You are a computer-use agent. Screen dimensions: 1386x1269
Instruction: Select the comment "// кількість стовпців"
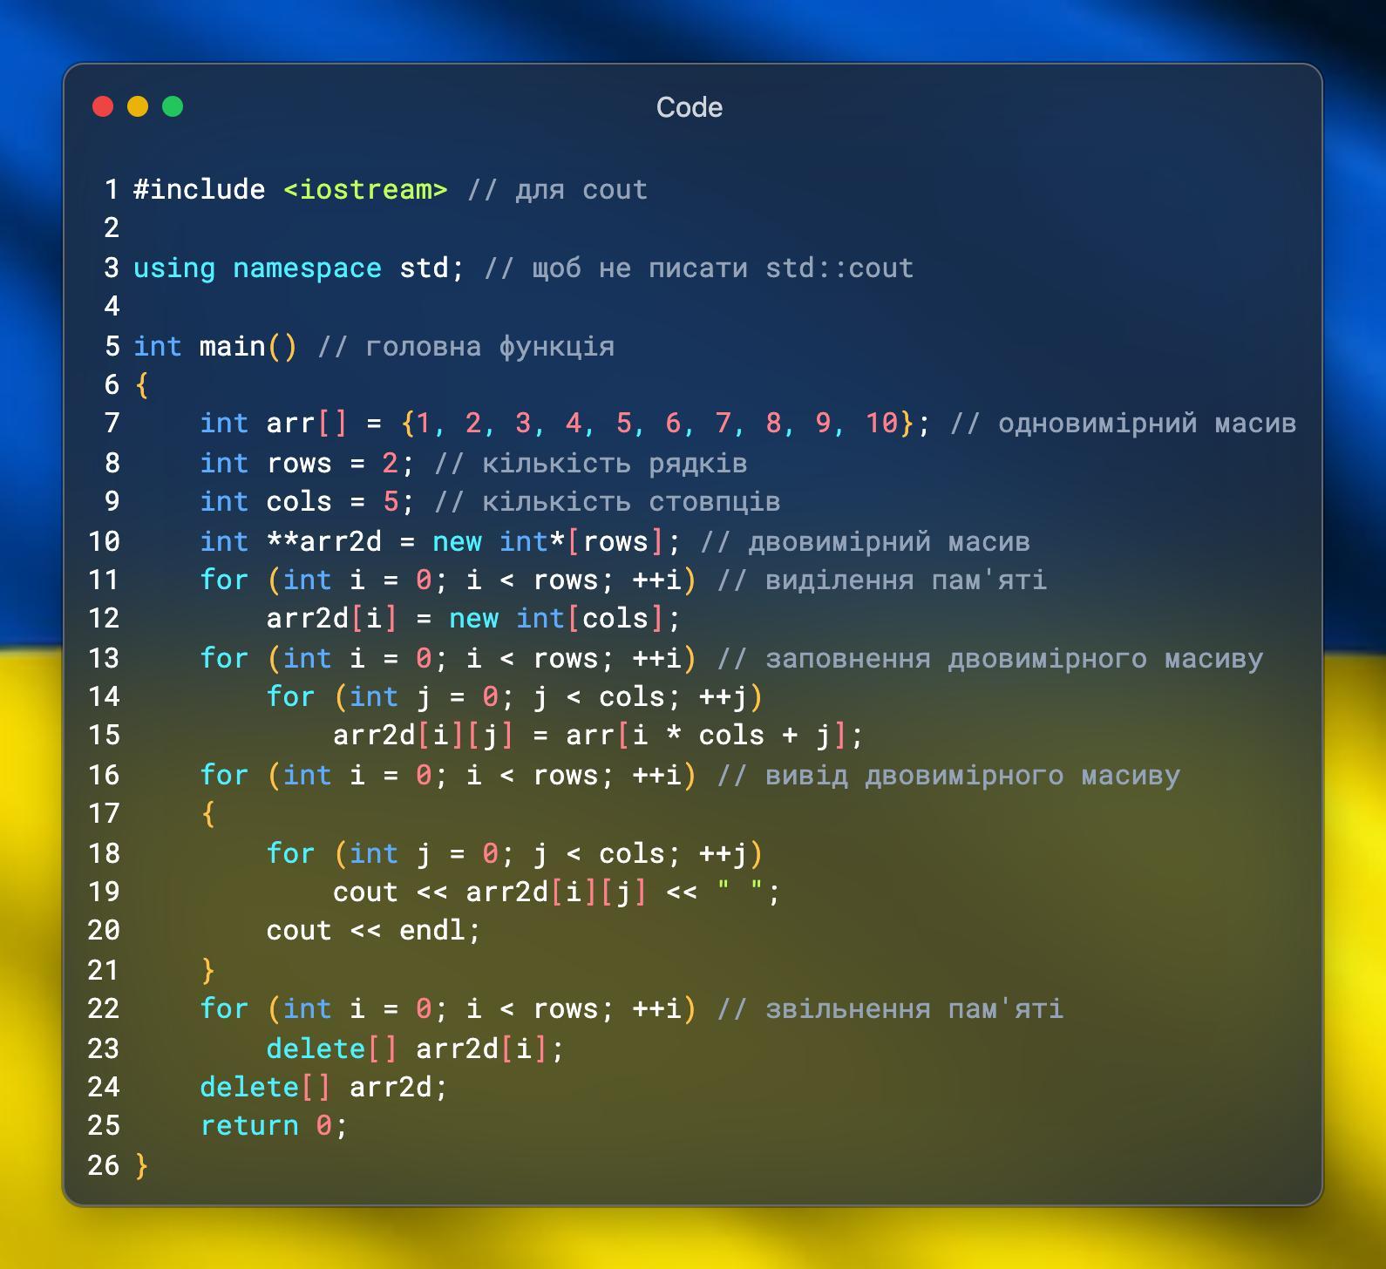(607, 501)
